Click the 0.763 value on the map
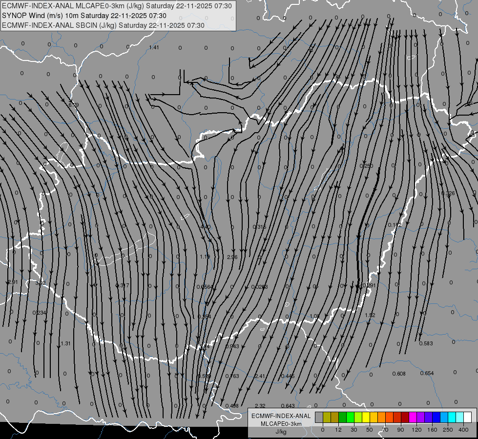 click(x=232, y=376)
